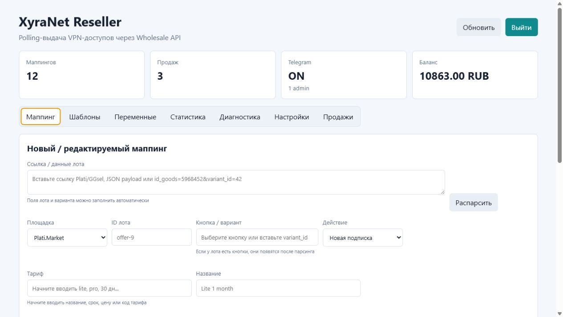Open the Действие dropdown Новая подписка

coord(363,237)
